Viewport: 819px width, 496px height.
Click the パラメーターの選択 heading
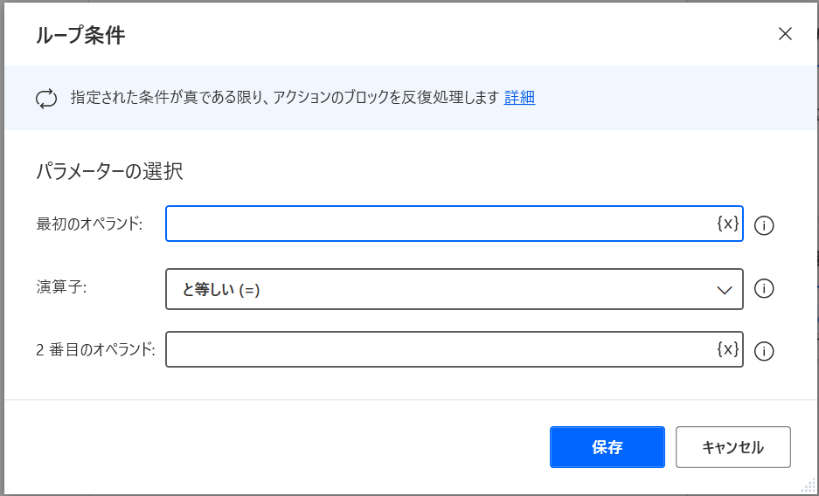point(109,171)
